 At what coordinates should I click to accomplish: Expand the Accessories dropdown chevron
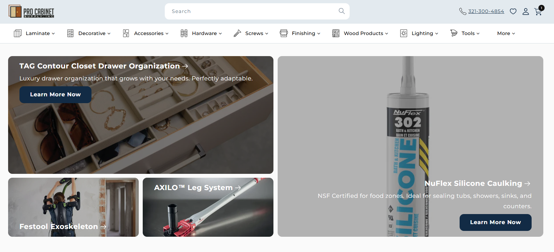pos(167,33)
